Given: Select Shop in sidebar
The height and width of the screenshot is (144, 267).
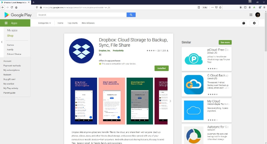Looking at the screenshot, I should click(x=10, y=36).
